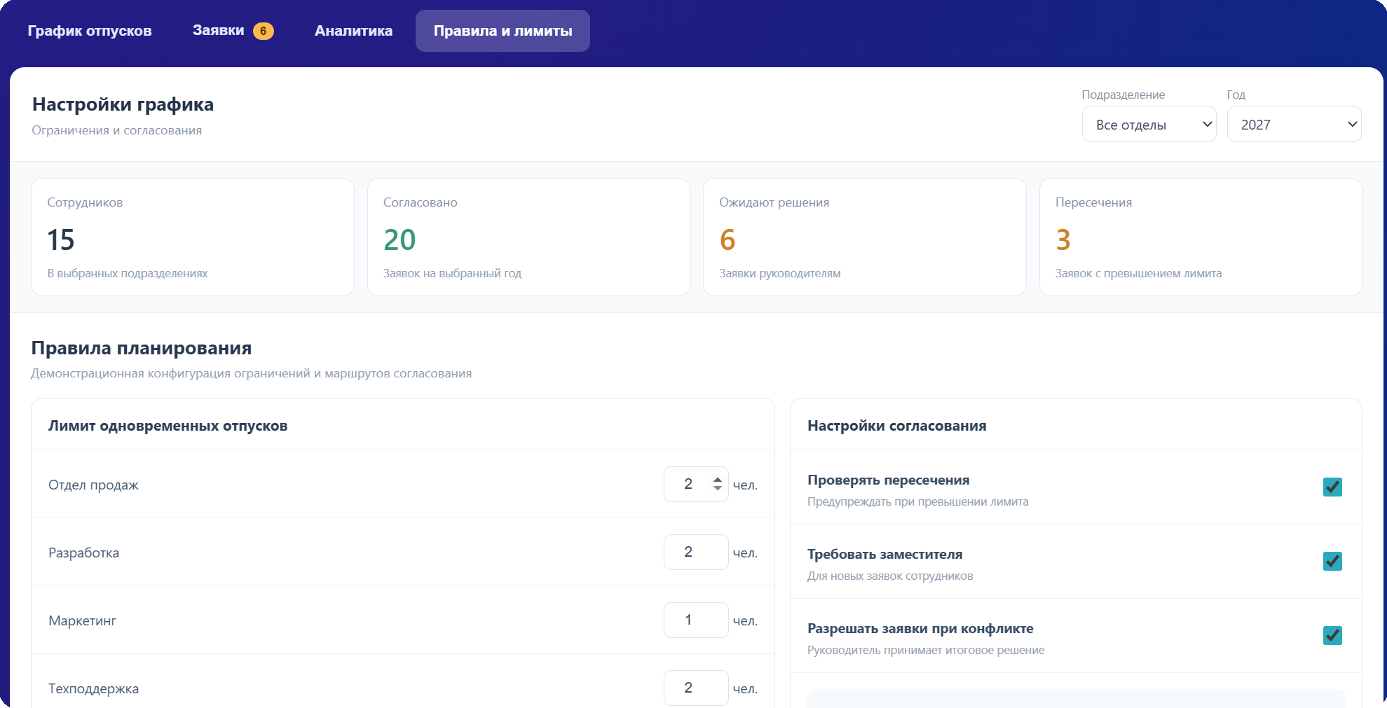Click the Настройки согласования title
This screenshot has width=1387, height=708.
click(x=897, y=426)
